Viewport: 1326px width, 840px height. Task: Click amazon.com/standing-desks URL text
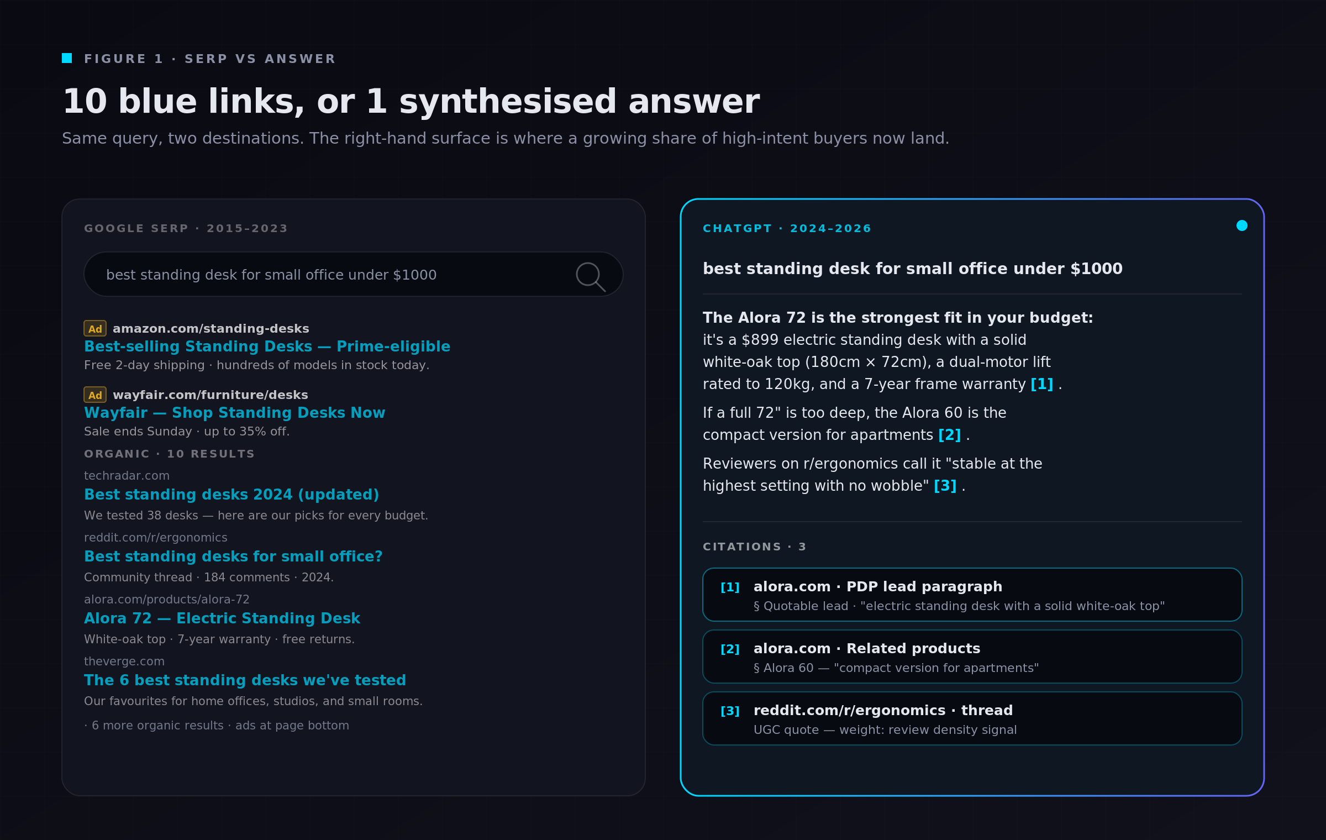(211, 329)
